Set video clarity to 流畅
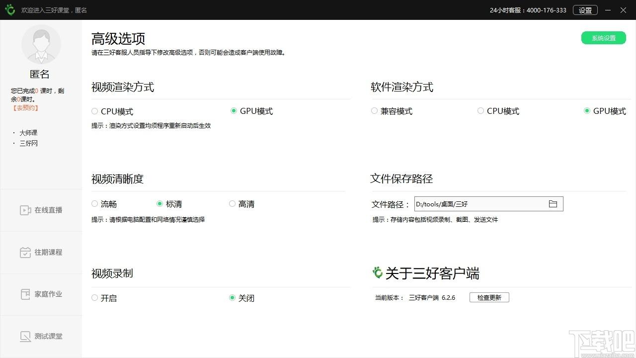Viewport: 636px width, 358px height. (104, 204)
